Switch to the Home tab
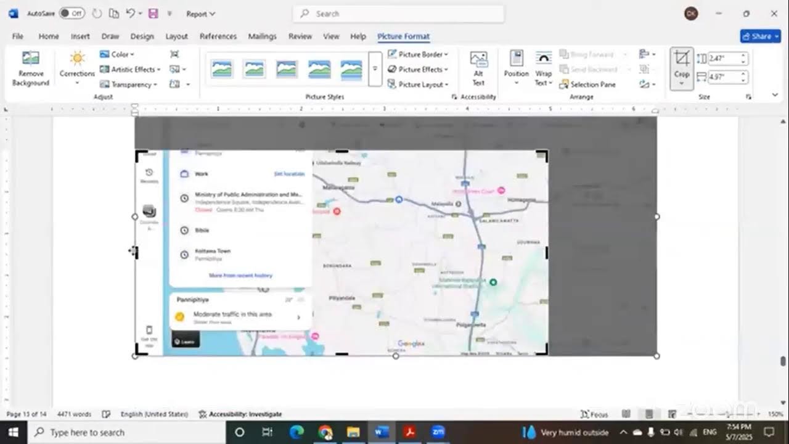Screen dimensions: 789x444 [49, 36]
